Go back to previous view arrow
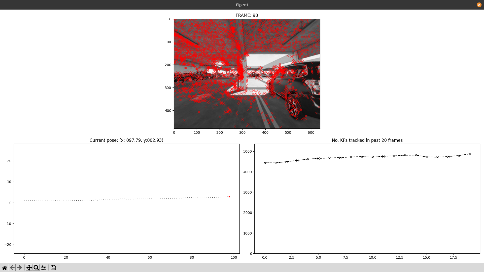Viewport: 484px width, 272px height. click(12, 268)
